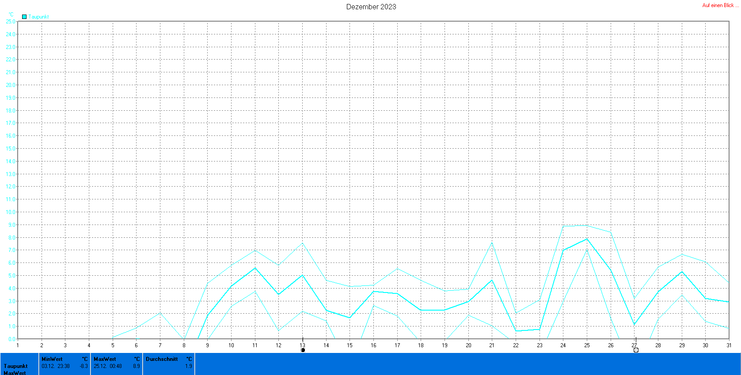Click the °C unit label above y-axis
This screenshot has height=375, width=741.
point(11,15)
